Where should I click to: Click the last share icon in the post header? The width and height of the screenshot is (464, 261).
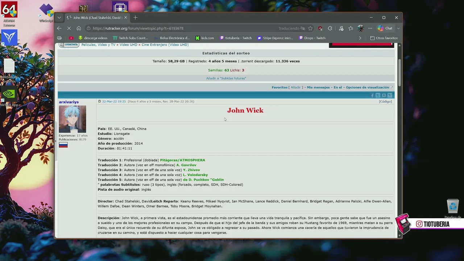(x=390, y=95)
